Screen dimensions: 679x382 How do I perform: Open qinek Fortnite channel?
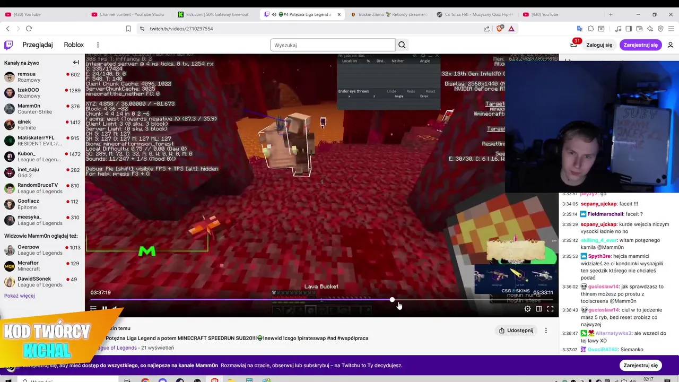(x=42, y=125)
